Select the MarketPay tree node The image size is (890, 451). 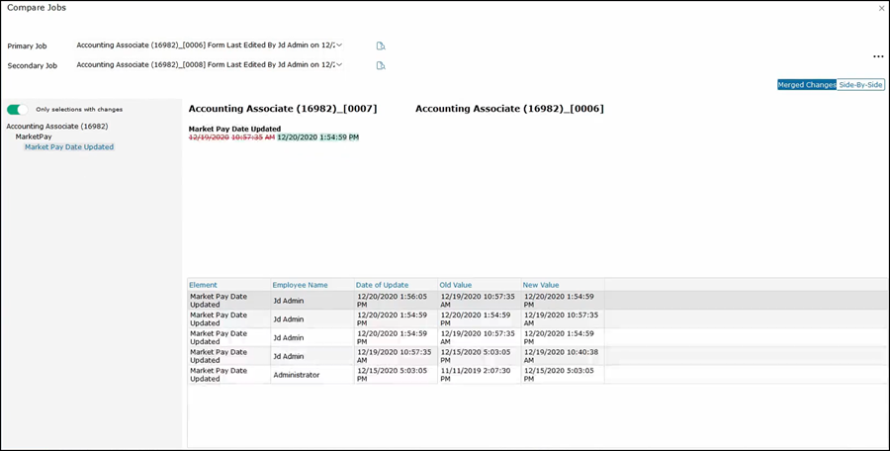coord(33,136)
